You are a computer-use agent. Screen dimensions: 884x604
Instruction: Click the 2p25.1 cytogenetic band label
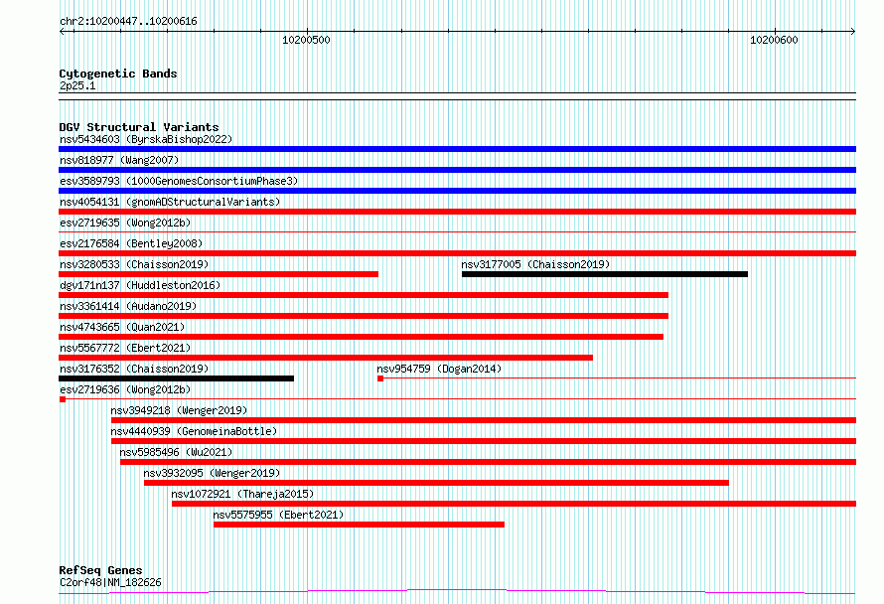click(77, 85)
